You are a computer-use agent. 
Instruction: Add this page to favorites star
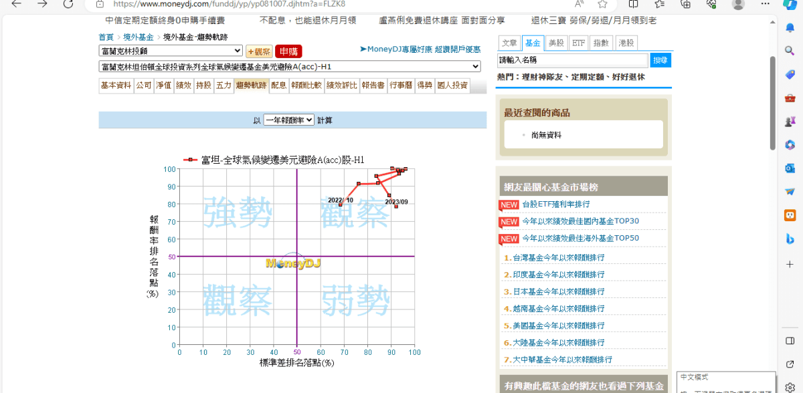602,4
